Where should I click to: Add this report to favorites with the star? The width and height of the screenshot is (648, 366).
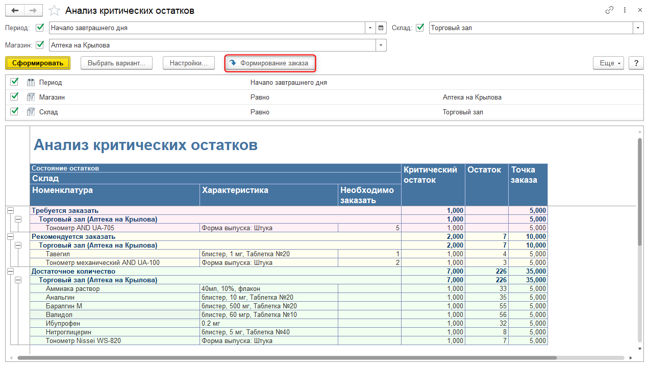pyautogui.click(x=53, y=10)
